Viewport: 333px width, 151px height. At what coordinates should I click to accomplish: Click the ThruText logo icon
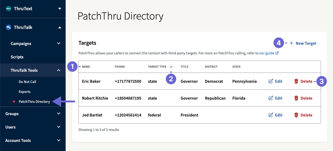point(9,9)
